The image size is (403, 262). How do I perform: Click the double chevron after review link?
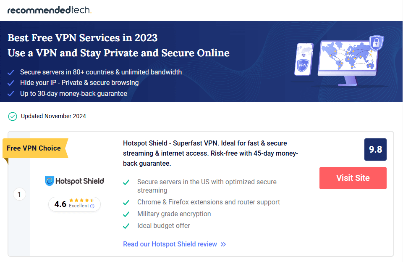(x=223, y=244)
